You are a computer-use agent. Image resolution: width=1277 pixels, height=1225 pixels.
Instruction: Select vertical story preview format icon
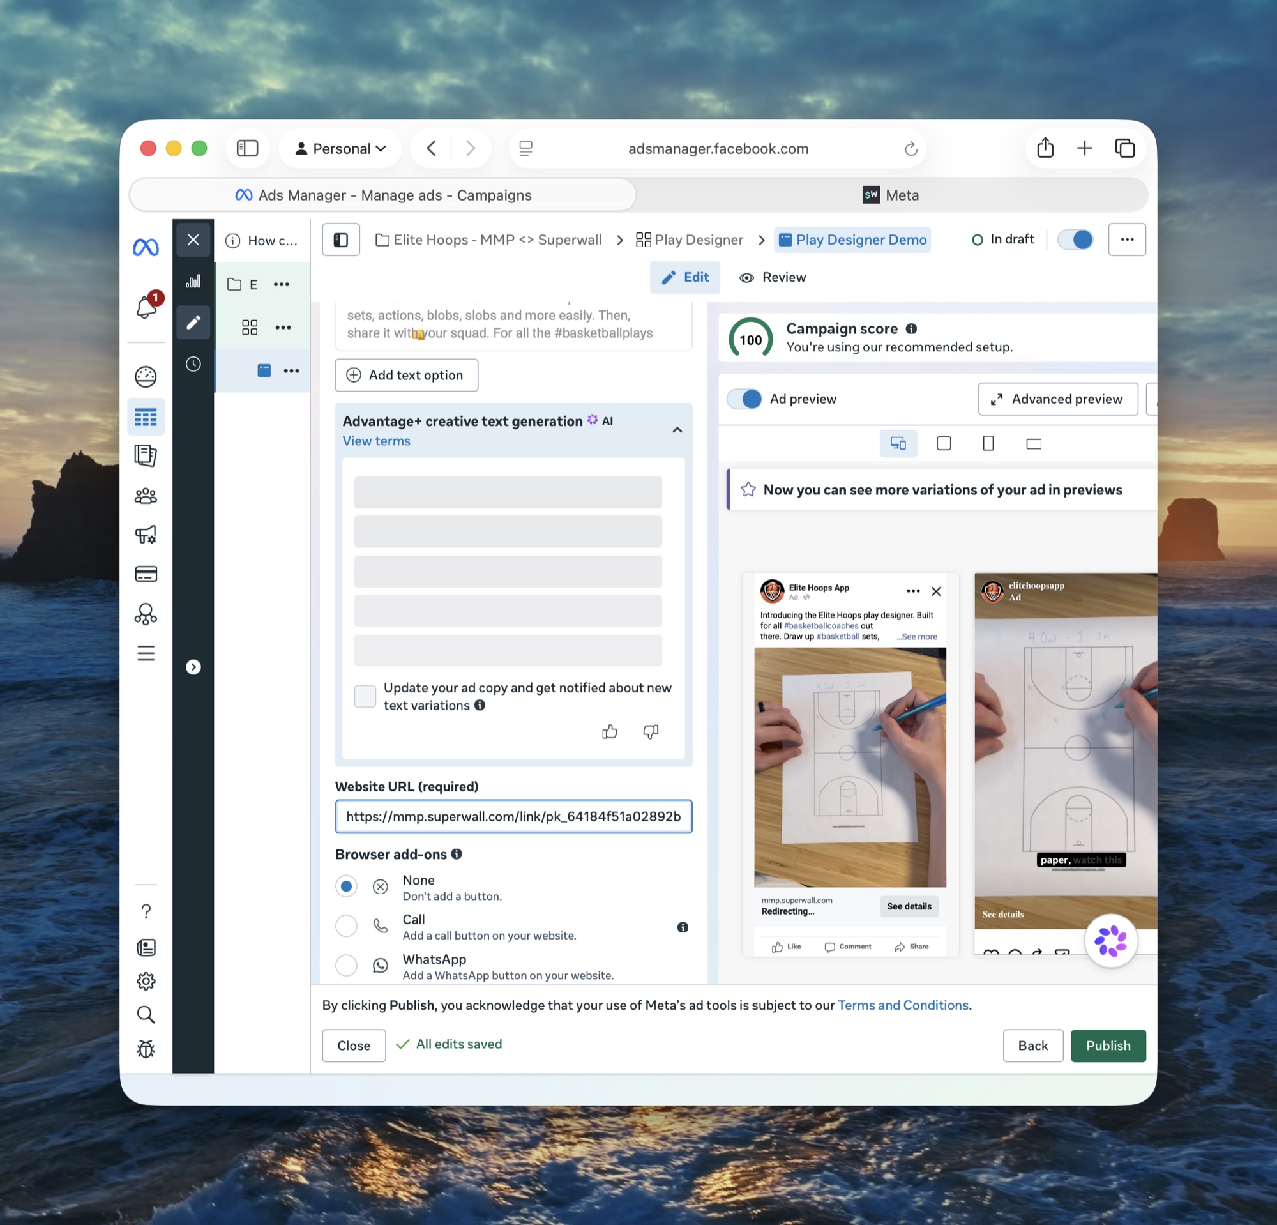point(988,444)
